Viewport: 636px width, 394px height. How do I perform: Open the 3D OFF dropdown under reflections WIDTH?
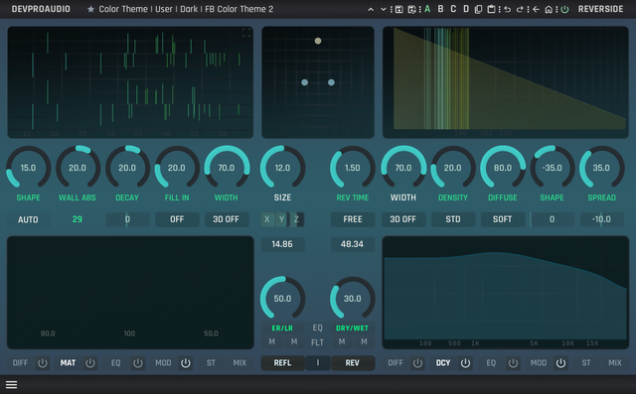point(227,219)
